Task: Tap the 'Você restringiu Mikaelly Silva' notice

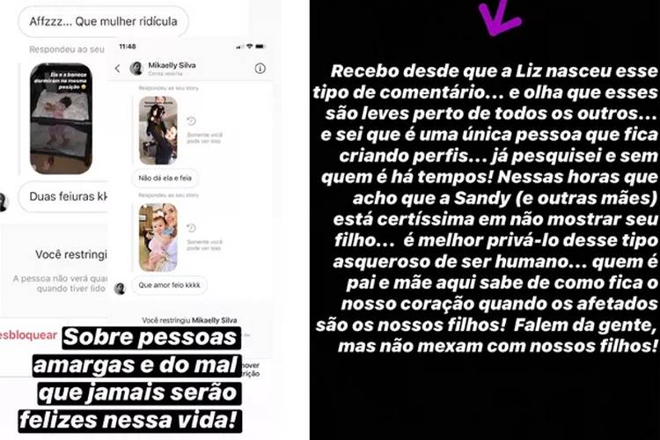Action: tap(189, 320)
